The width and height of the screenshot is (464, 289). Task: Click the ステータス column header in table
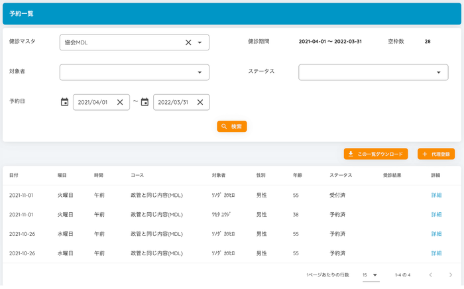(340, 176)
